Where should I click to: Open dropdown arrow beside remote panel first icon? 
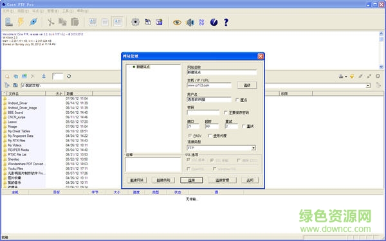tap(346, 76)
